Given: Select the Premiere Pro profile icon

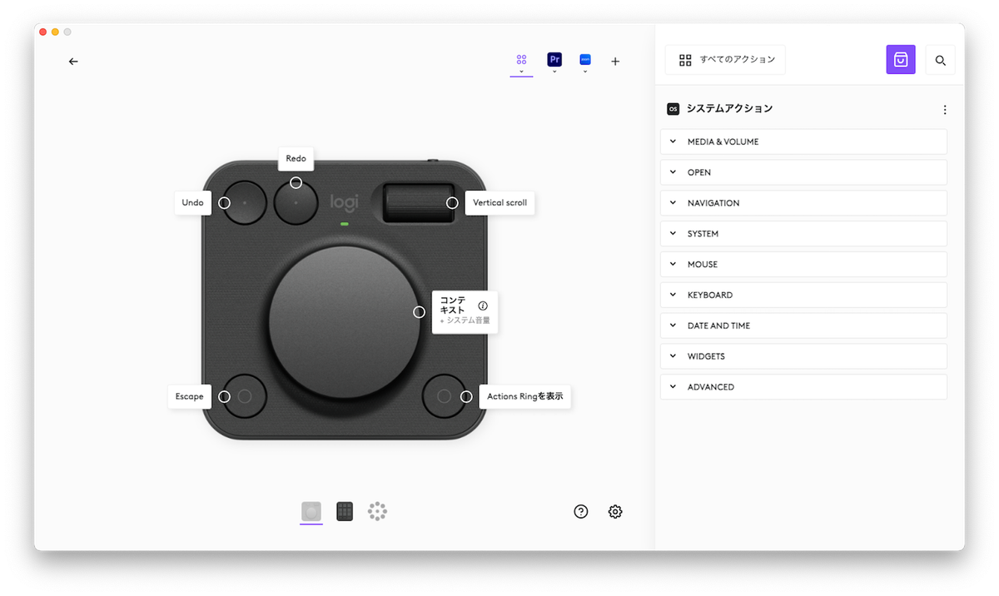Looking at the screenshot, I should click(x=554, y=59).
